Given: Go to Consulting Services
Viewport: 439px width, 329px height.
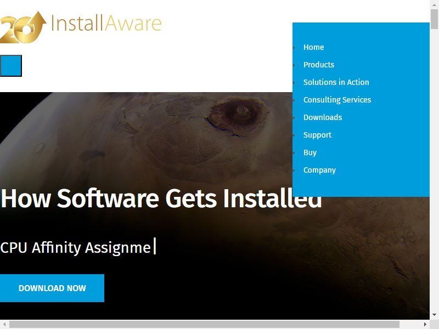Looking at the screenshot, I should coord(337,100).
